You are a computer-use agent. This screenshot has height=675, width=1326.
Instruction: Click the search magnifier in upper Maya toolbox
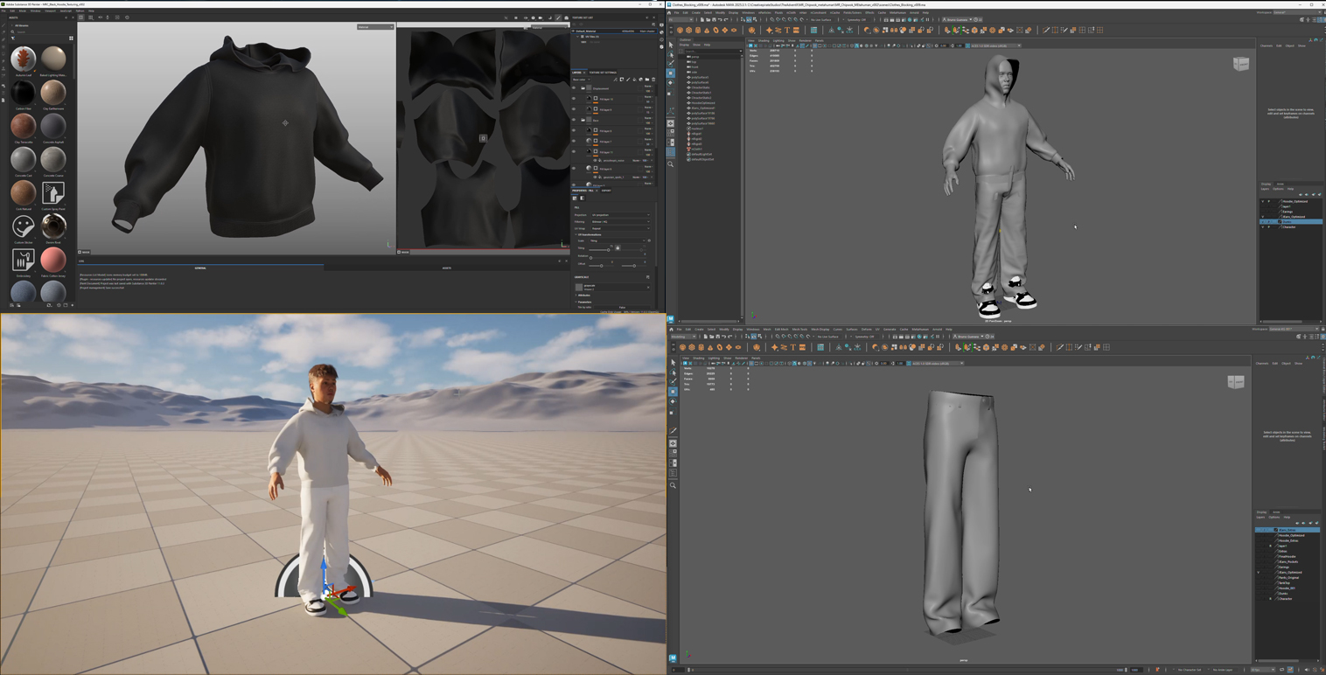pyautogui.click(x=671, y=164)
